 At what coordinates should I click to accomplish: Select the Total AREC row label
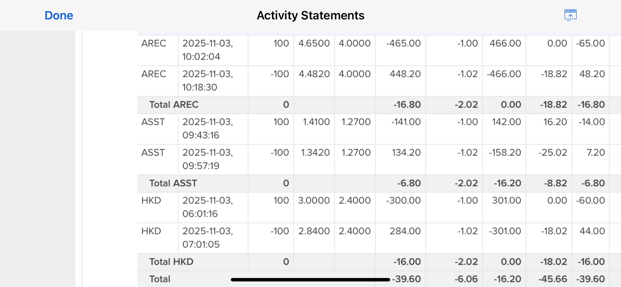[x=174, y=105]
